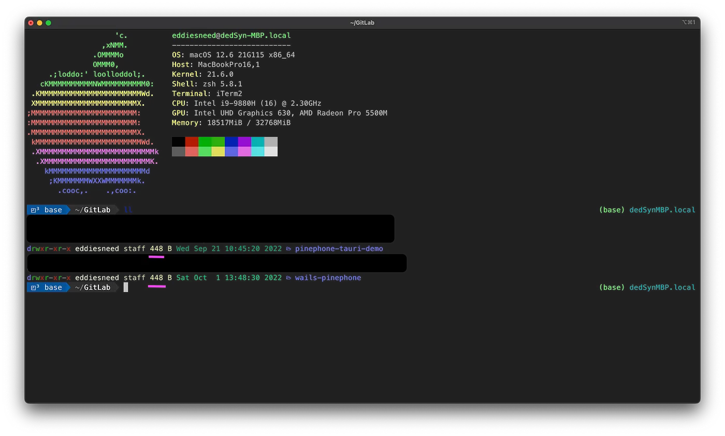
Task: Click the GPU line with AMD Radeon Pro 5500M
Action: [280, 113]
